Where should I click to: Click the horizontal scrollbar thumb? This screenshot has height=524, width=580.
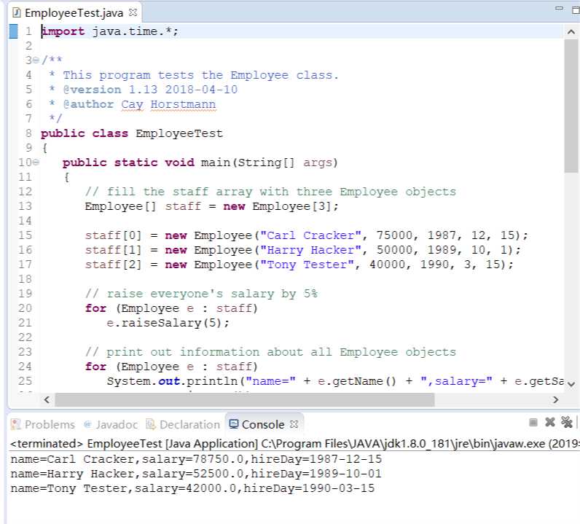pos(245,399)
